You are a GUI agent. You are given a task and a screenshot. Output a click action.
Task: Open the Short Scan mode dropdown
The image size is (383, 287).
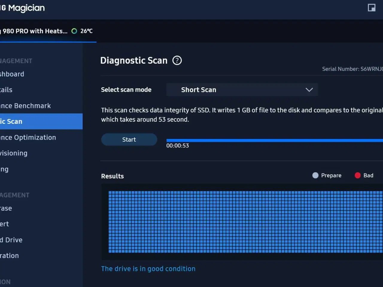click(242, 90)
